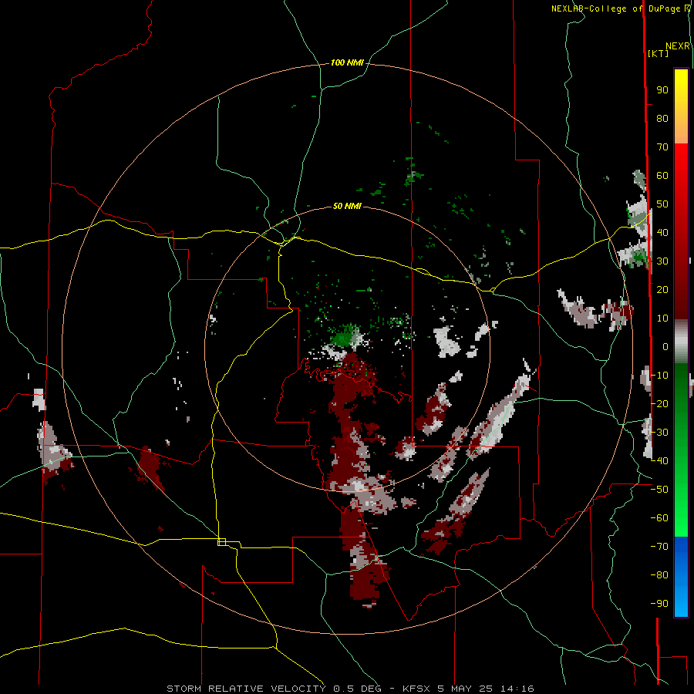Image resolution: width=694 pixels, height=694 pixels.
Task: Click the -80 legend label
Action: click(x=659, y=575)
